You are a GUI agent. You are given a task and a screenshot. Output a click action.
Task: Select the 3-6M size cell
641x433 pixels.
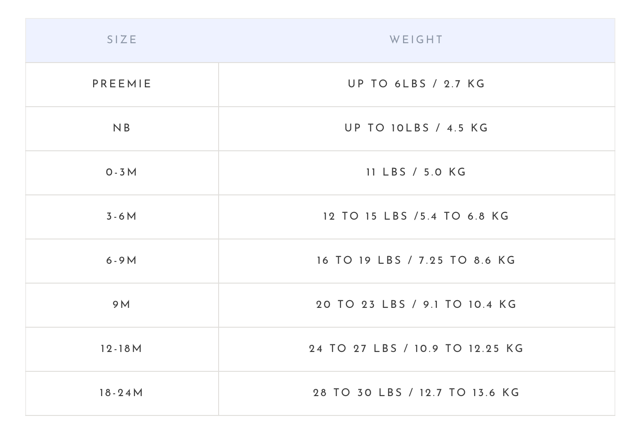pyautogui.click(x=122, y=217)
